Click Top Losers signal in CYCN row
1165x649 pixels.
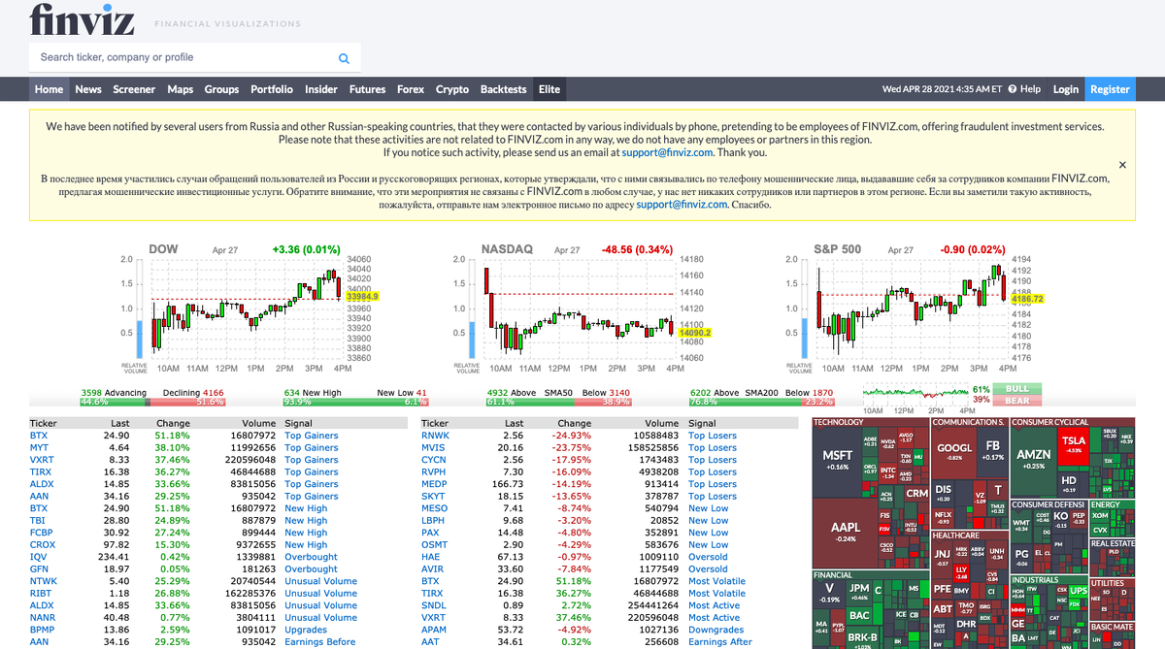click(713, 460)
